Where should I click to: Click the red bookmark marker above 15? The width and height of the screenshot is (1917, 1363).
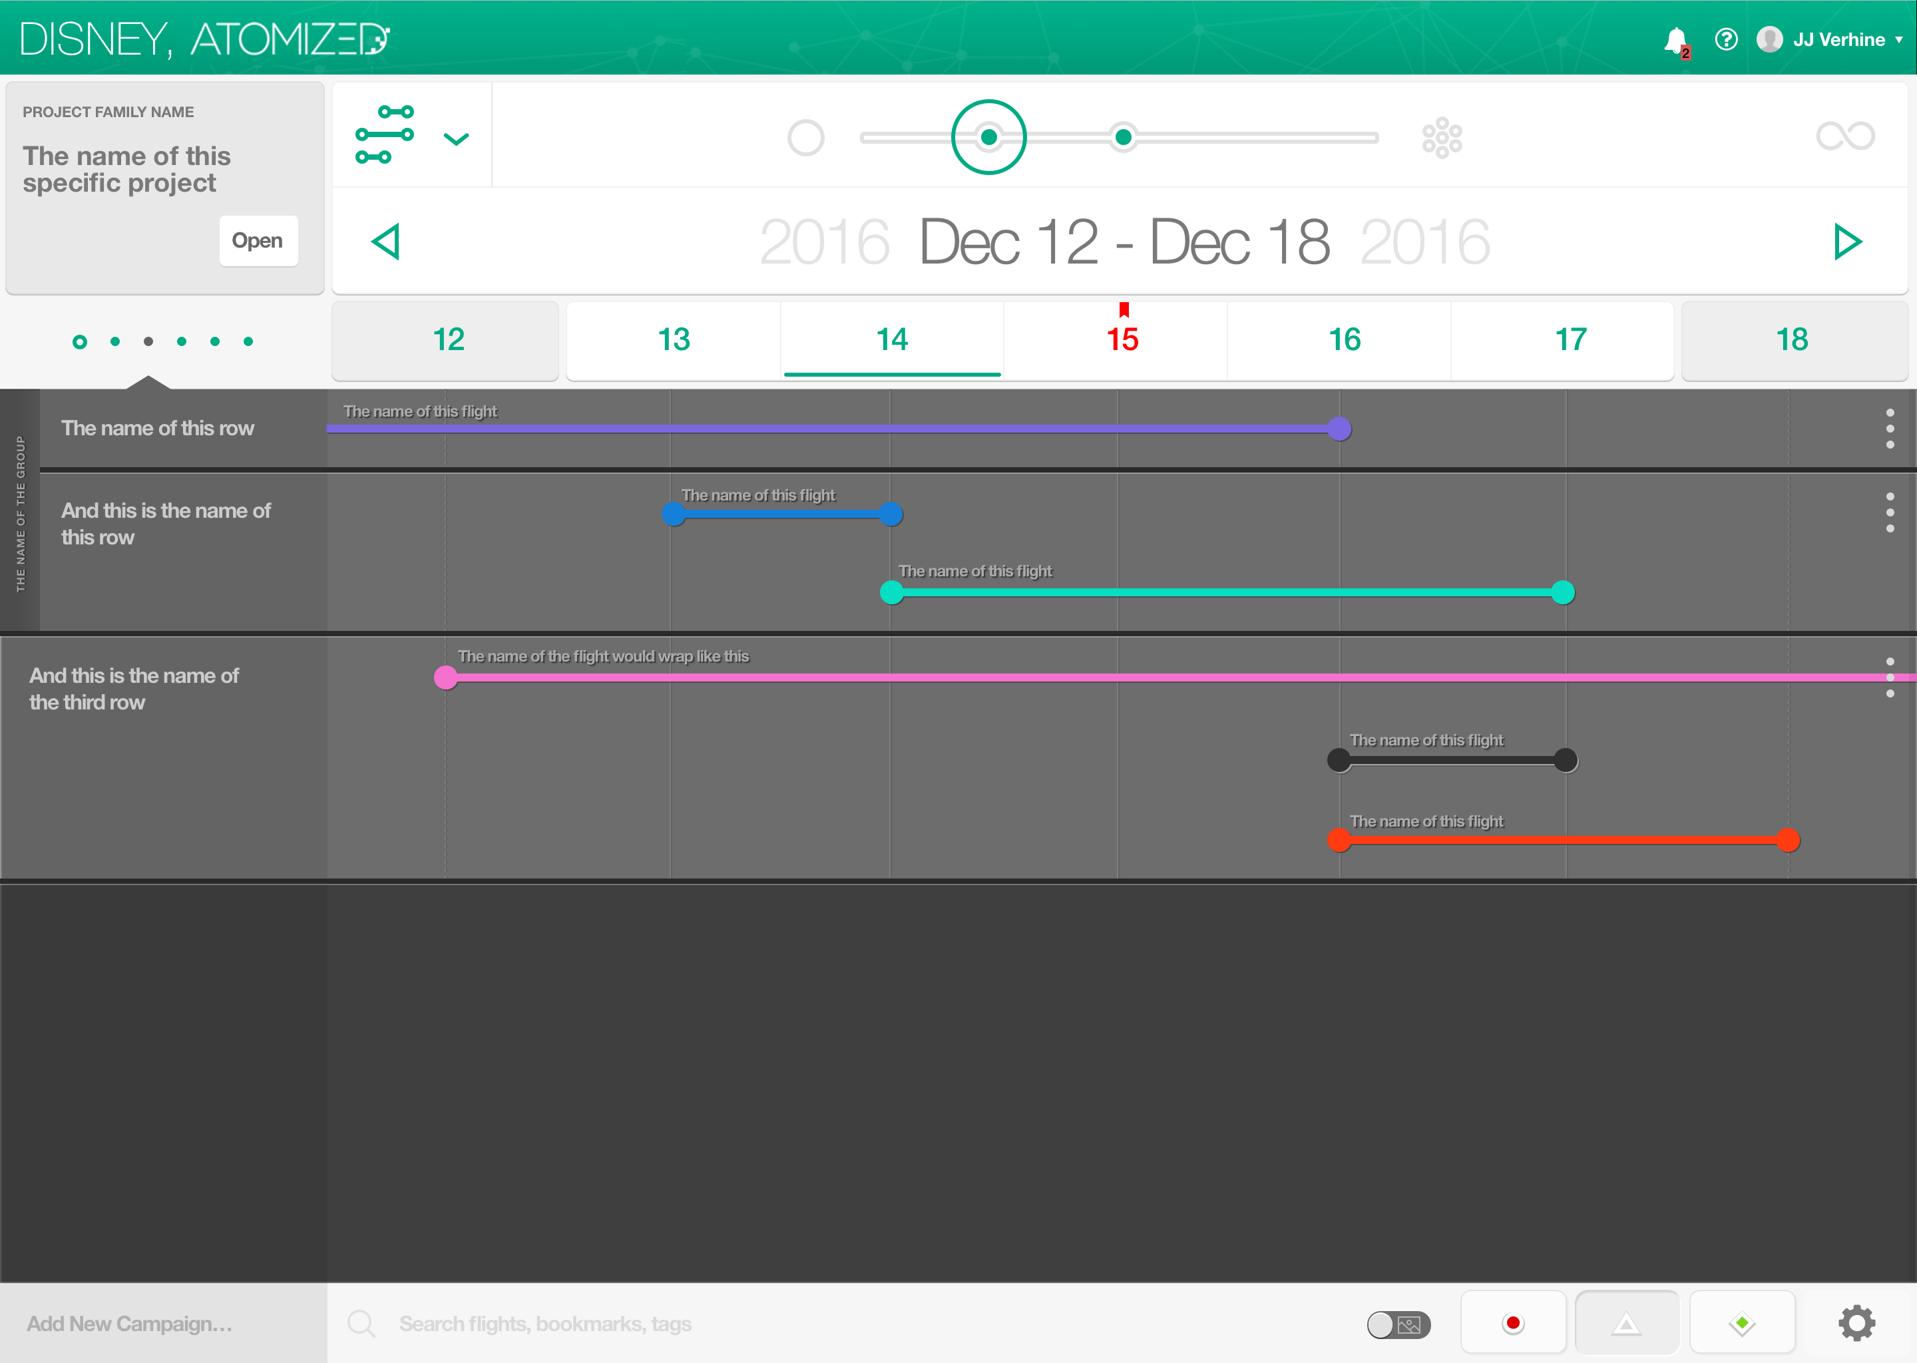coord(1124,309)
